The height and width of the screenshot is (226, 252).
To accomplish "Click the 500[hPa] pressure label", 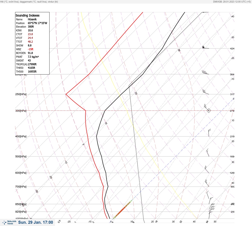I will tap(21, 156).
